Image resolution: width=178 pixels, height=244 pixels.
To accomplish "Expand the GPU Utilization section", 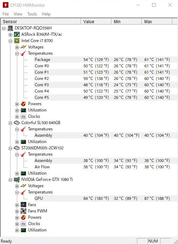I will coord(17,230).
